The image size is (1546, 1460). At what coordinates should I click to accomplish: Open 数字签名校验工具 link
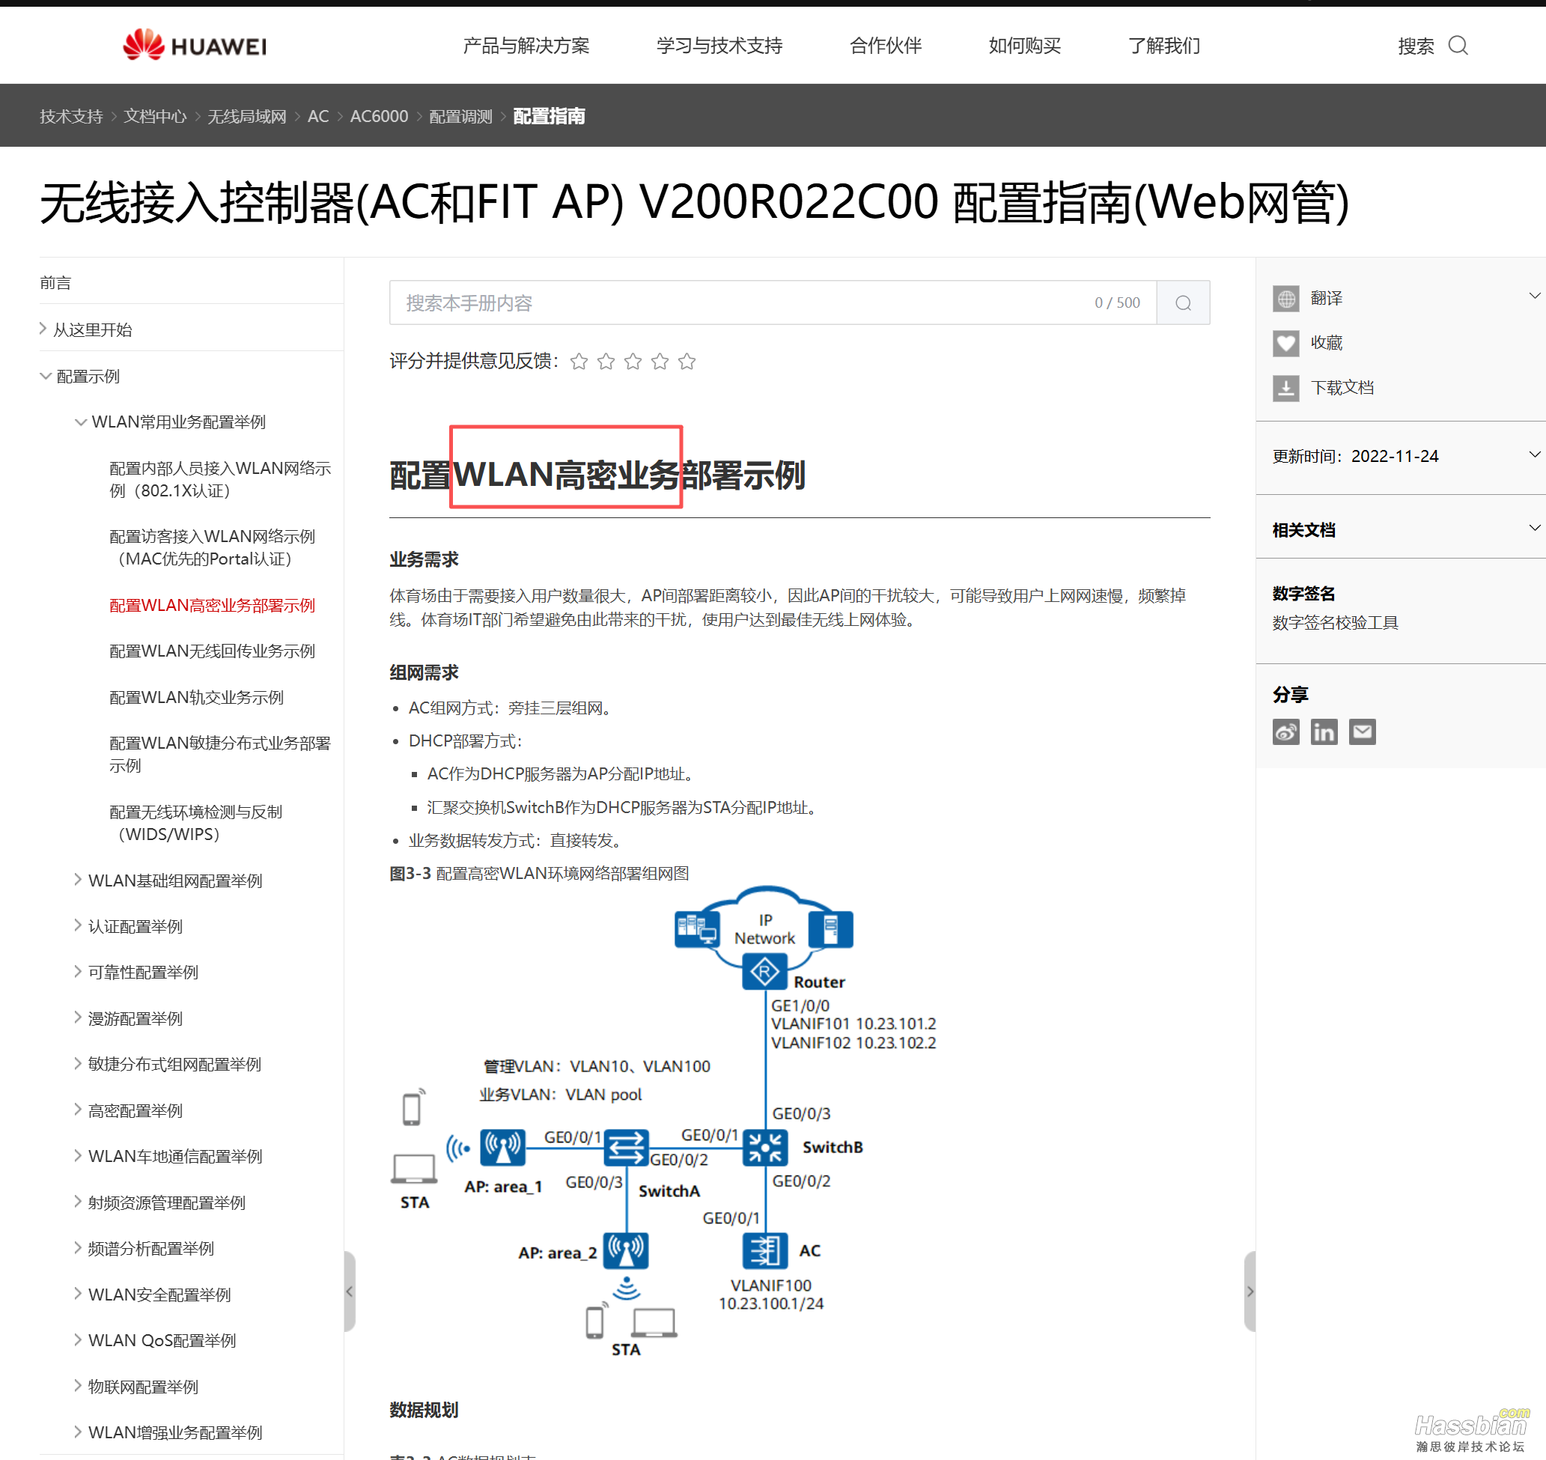(x=1335, y=622)
